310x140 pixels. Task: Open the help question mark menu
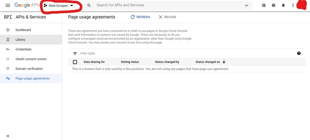pyautogui.click(x=274, y=5)
